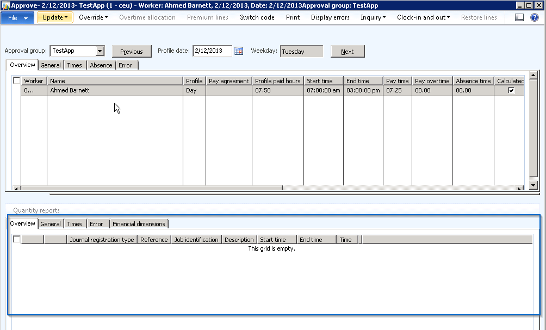The image size is (546, 330).
Task: Tick the Calculated checkbox for Ahmed Barnett
Action: click(x=511, y=91)
